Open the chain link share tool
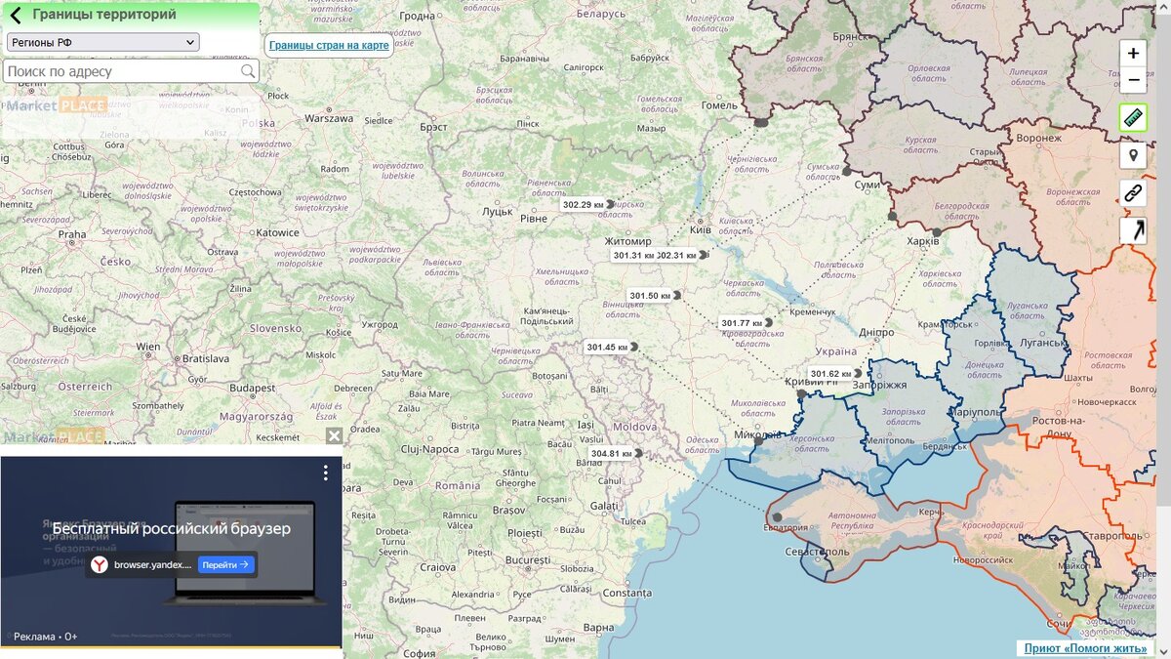The height and width of the screenshot is (659, 1171). tap(1133, 192)
